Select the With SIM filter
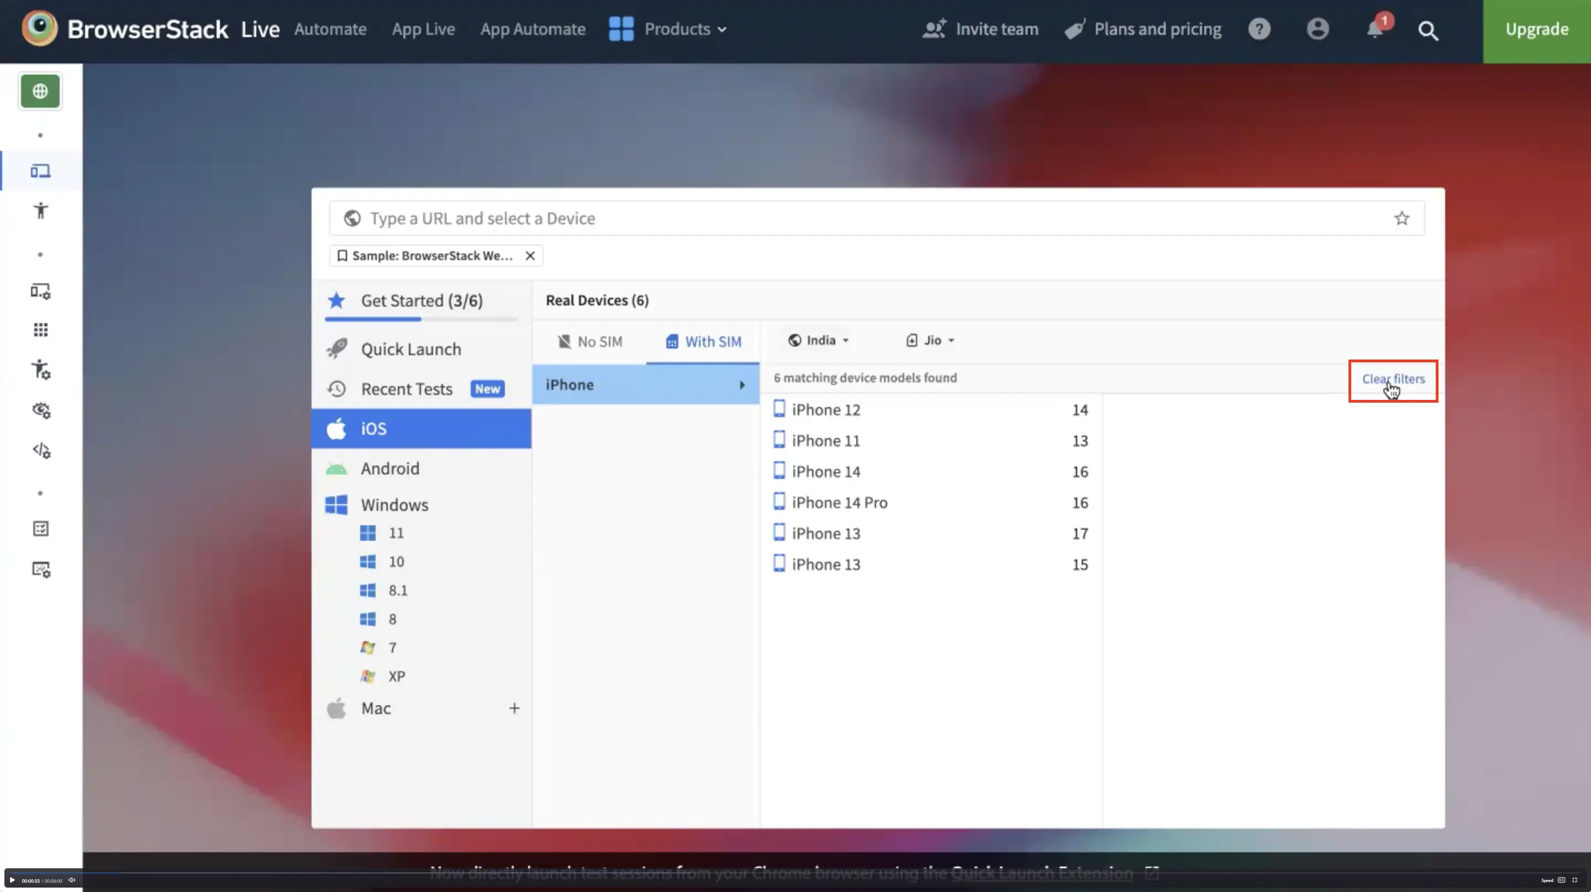This screenshot has height=892, width=1591. (x=703, y=341)
